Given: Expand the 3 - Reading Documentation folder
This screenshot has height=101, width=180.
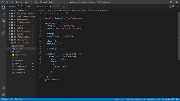Looking at the screenshot, I should pos(21,16).
